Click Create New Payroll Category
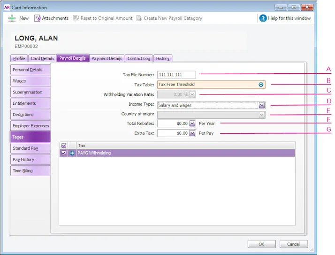 169,18
